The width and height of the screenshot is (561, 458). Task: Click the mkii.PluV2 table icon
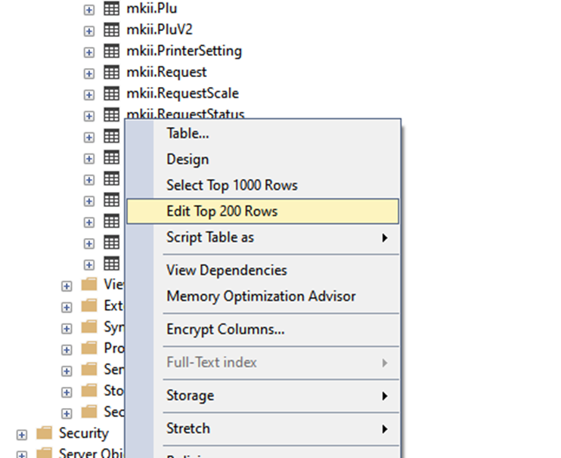tap(111, 30)
